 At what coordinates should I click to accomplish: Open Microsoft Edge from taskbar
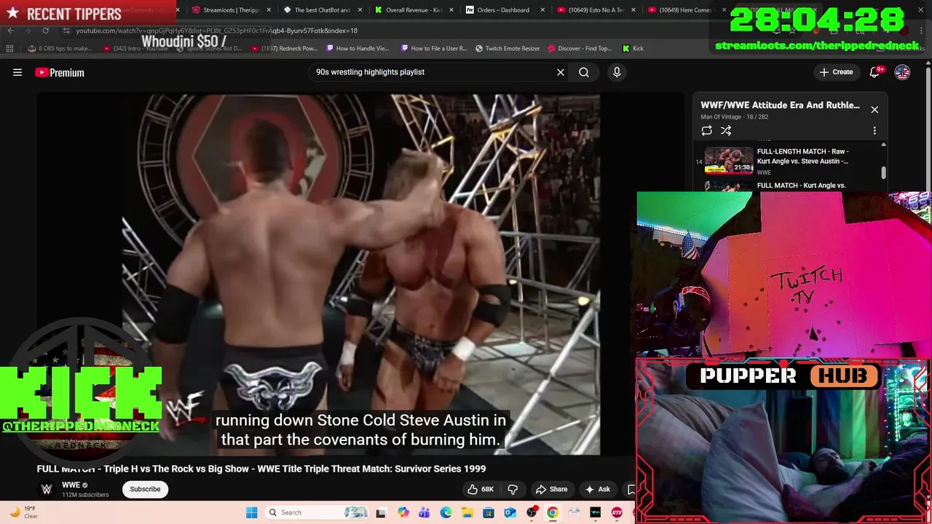[446, 512]
